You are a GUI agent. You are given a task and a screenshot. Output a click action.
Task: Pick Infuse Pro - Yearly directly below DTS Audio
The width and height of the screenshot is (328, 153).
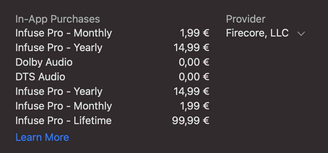(59, 91)
